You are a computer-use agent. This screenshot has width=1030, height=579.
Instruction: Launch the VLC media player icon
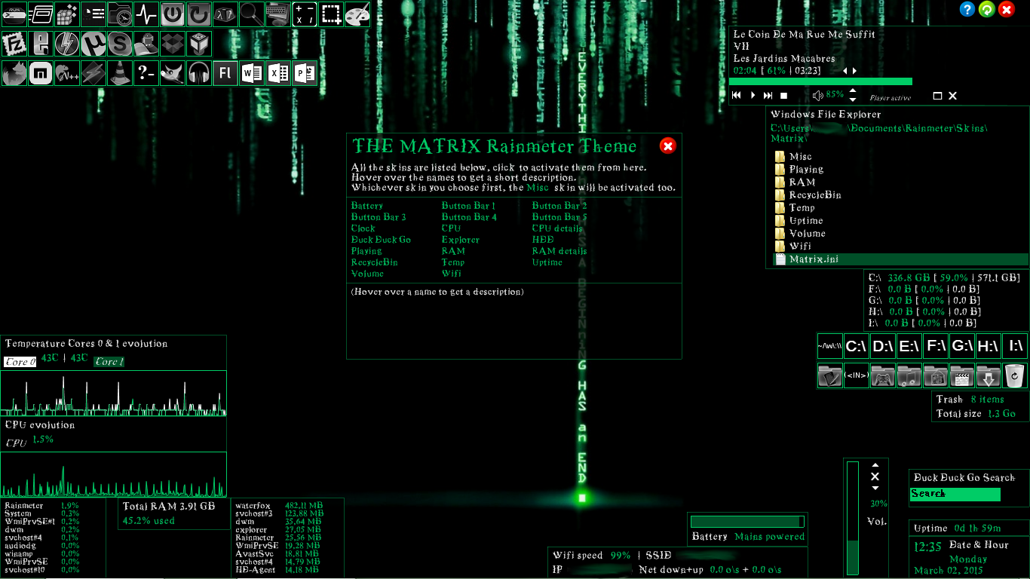pos(119,73)
